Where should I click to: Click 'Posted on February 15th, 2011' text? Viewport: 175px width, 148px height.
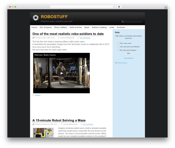point(46,124)
